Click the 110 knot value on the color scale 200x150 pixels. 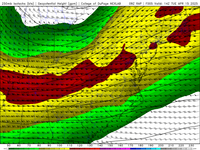70,145
